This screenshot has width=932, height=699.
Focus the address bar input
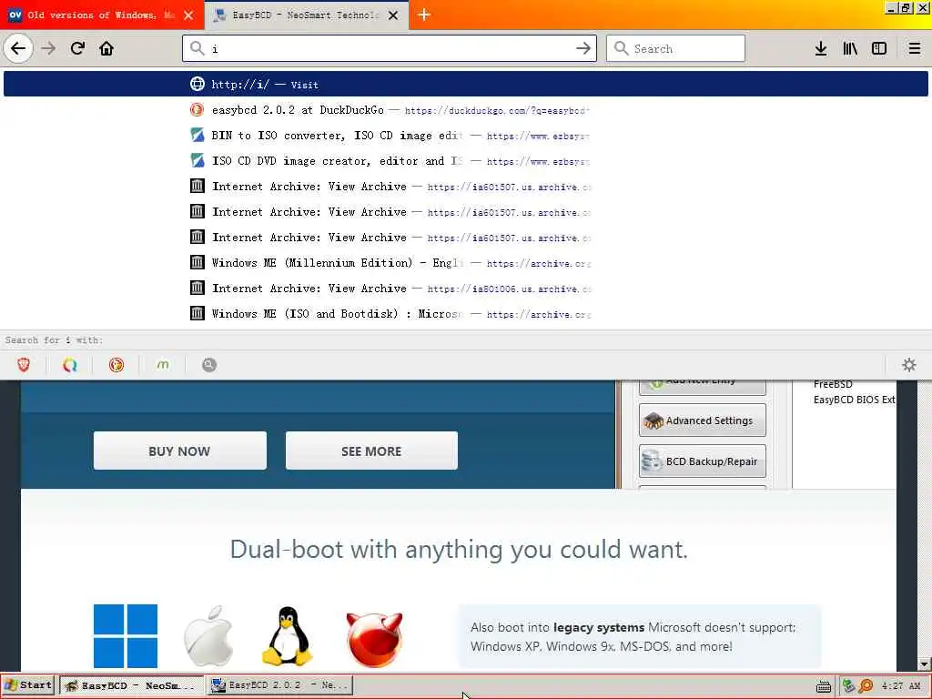pyautogui.click(x=390, y=48)
